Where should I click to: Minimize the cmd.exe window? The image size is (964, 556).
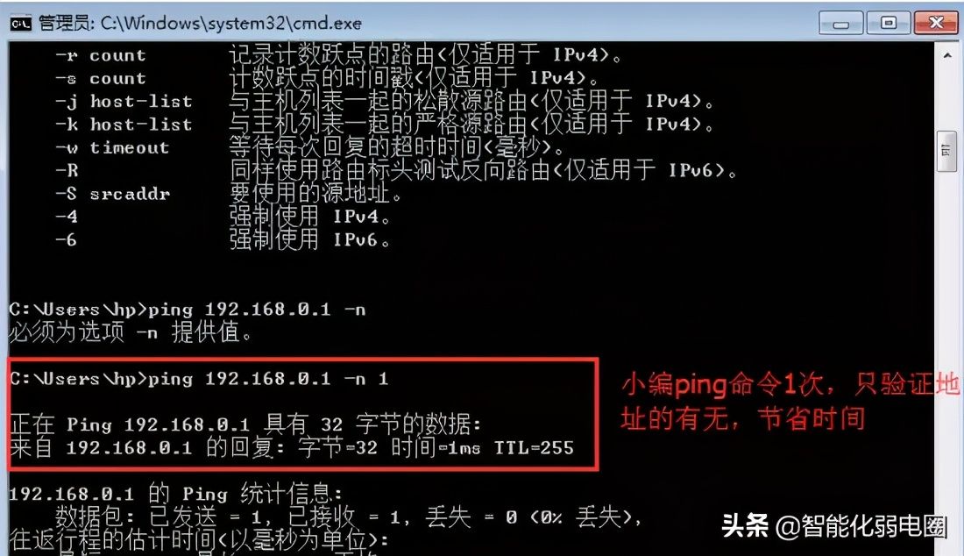click(840, 24)
